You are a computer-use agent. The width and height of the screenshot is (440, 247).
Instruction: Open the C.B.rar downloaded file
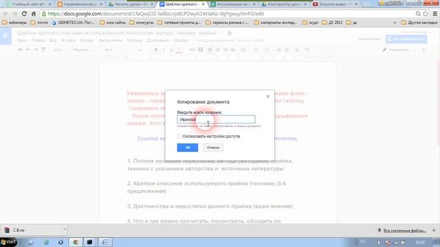(32, 231)
